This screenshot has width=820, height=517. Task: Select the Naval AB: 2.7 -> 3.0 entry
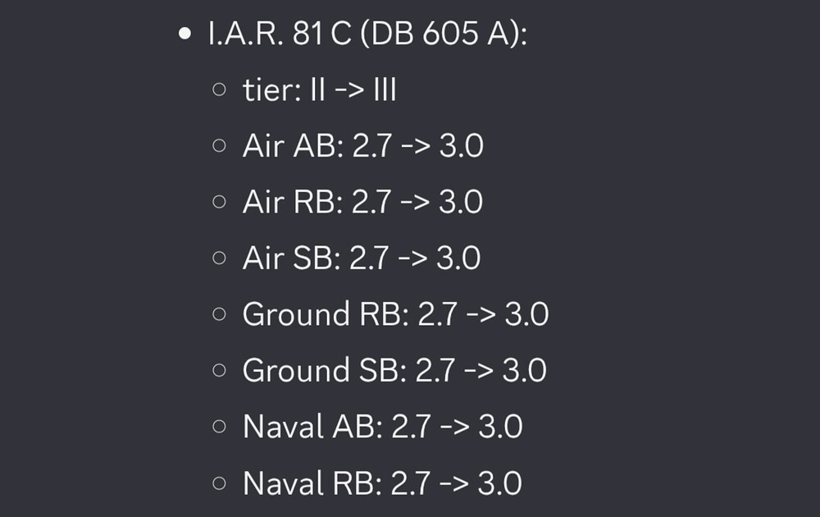(383, 426)
